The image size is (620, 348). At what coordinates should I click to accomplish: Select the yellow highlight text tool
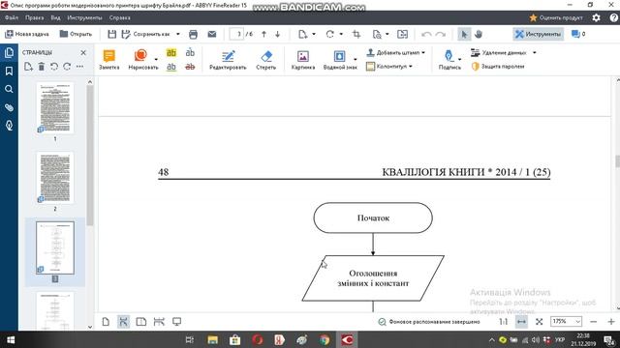point(171,52)
